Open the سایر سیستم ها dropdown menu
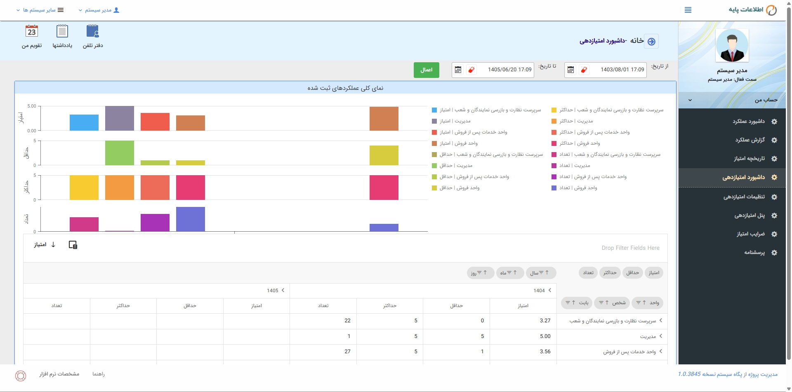Viewport: 792px width, 392px height. (x=40, y=10)
